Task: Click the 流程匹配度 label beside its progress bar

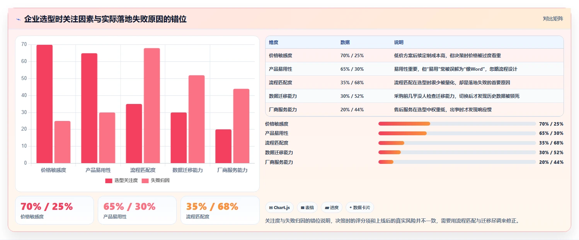Action: point(277,143)
